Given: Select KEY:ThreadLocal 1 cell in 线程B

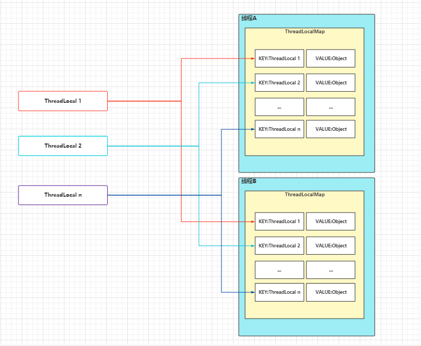Looking at the screenshot, I should click(x=279, y=222).
